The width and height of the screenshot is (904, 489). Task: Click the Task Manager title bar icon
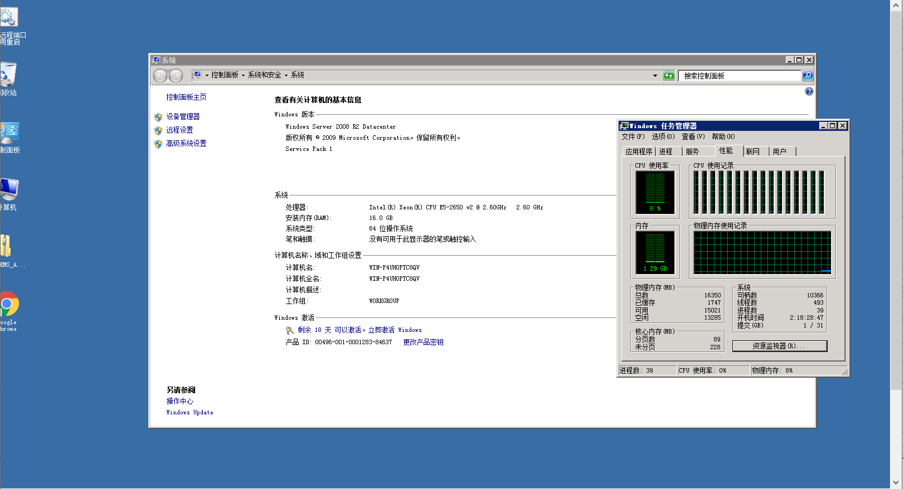click(624, 126)
